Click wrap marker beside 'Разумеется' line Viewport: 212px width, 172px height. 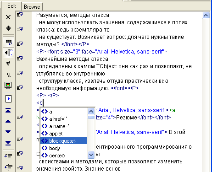coord(20,15)
